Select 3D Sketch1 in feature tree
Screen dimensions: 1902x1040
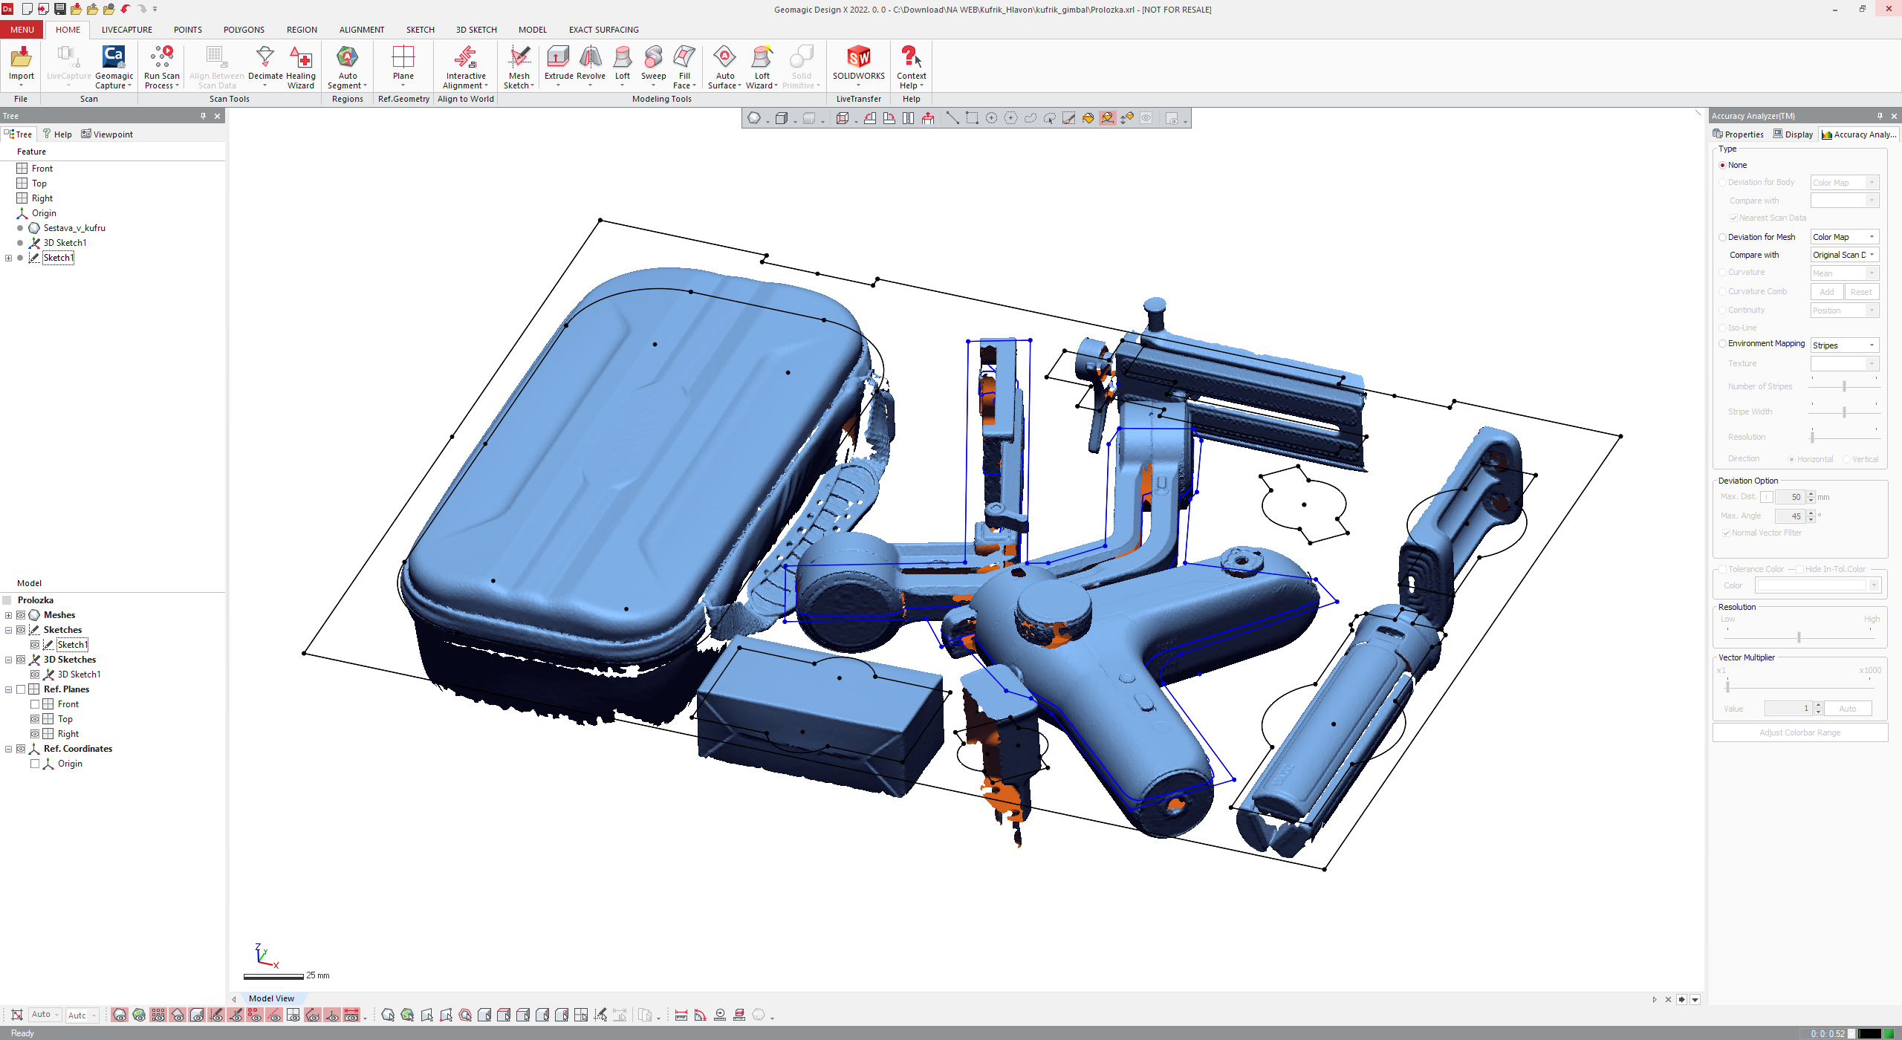tap(65, 243)
